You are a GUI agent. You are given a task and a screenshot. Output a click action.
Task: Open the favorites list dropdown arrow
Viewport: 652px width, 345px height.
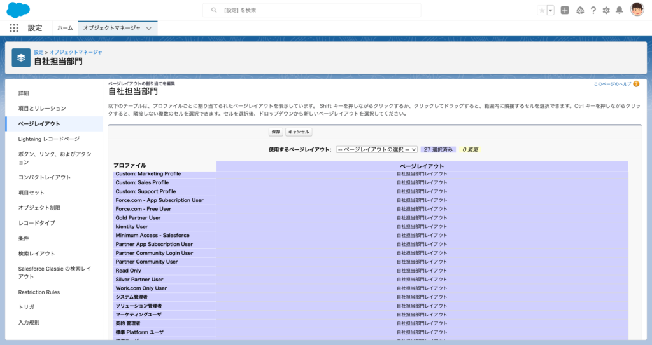pos(551,10)
